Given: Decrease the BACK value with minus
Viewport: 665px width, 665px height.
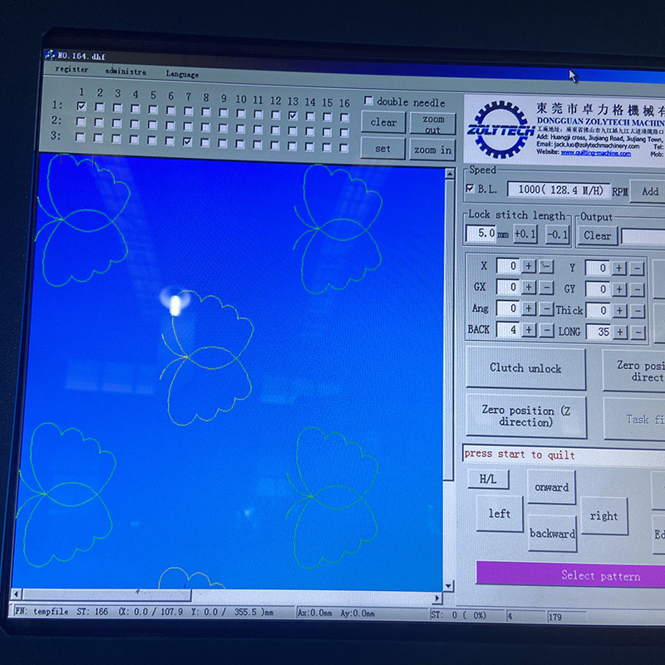Looking at the screenshot, I should 547,330.
